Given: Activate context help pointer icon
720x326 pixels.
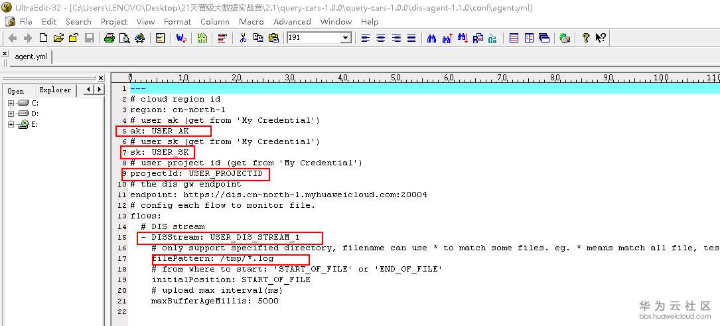Looking at the screenshot, I should [601, 38].
